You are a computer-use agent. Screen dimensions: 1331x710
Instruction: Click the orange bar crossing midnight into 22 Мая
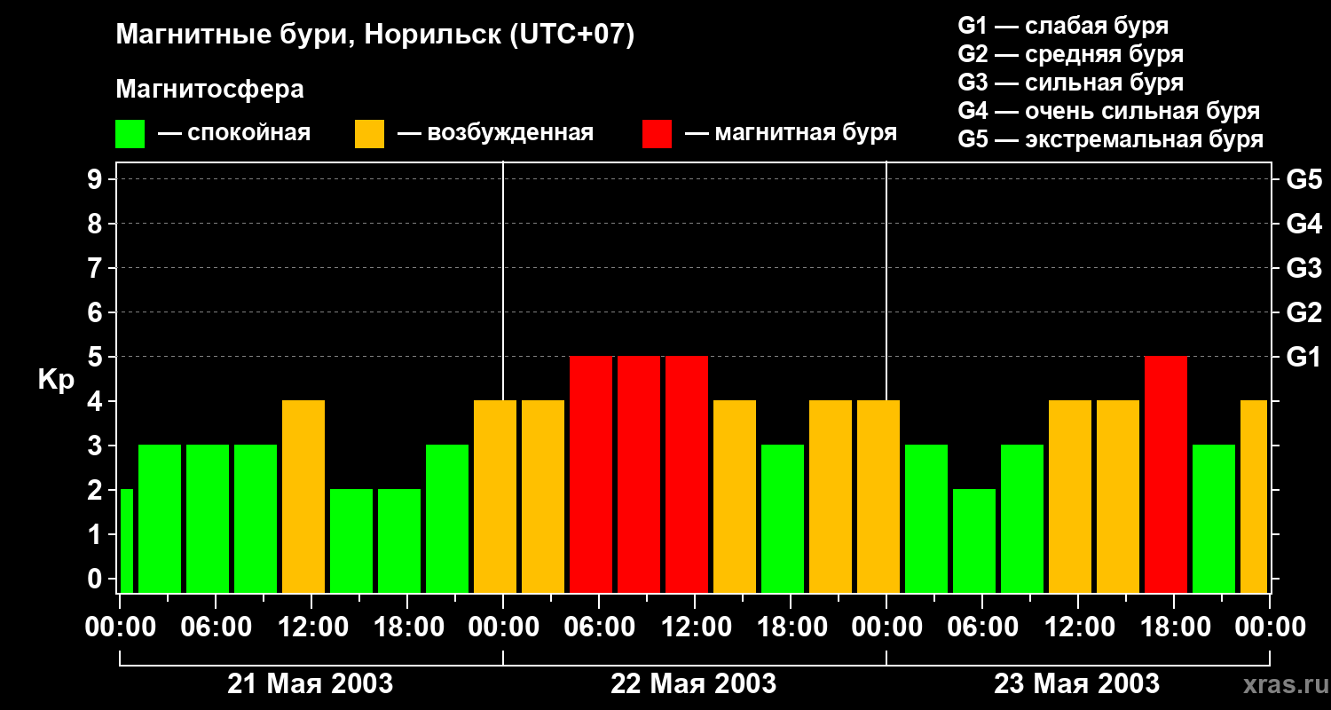[495, 496]
